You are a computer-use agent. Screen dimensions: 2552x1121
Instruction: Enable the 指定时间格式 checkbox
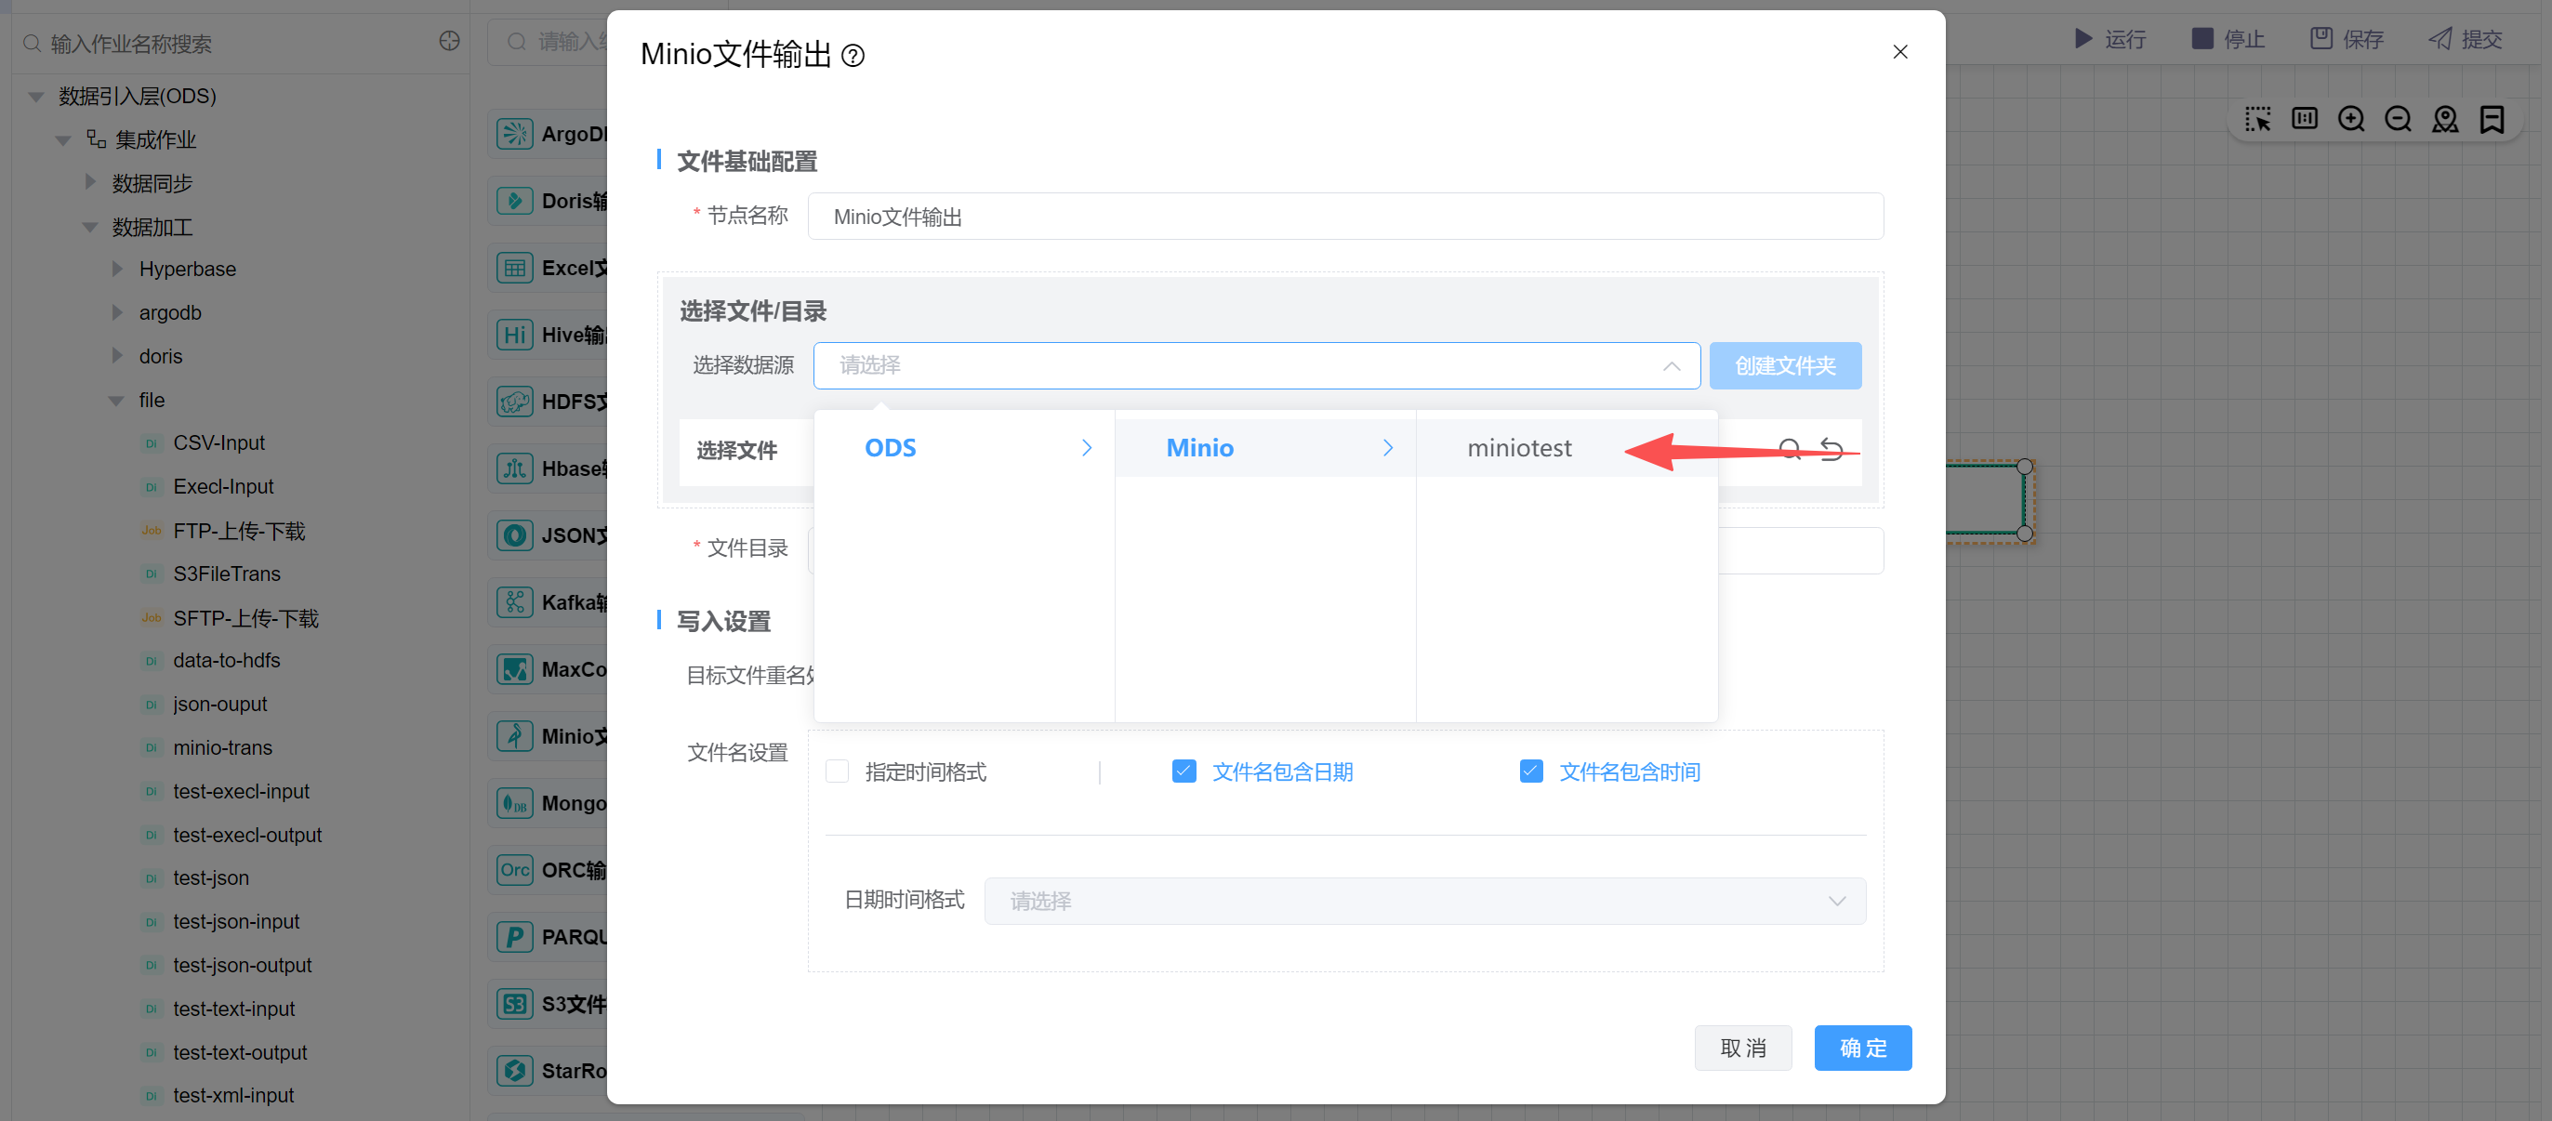(x=837, y=772)
